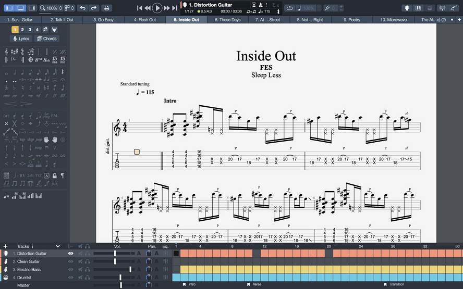Jump to the last bar

click(175, 8)
